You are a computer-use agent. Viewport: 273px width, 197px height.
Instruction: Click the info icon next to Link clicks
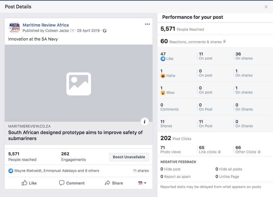click(219, 152)
